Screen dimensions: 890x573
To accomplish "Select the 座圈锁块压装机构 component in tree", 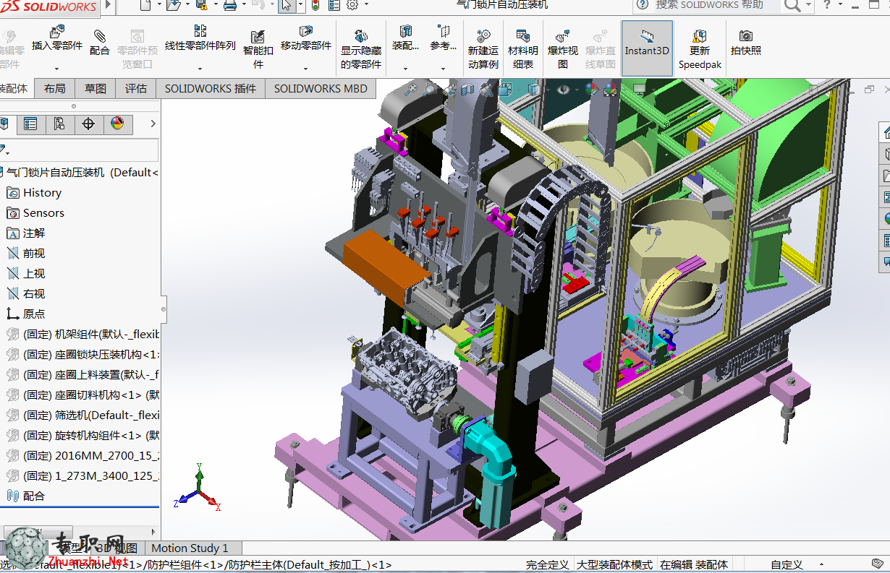I will point(82,355).
